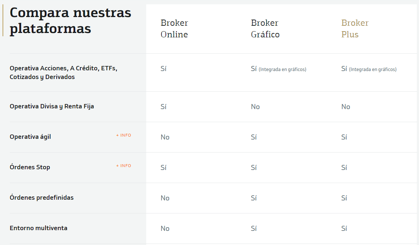This screenshot has width=419, height=245.
Task: Select the Broker Plus column header
Action: tap(355, 29)
